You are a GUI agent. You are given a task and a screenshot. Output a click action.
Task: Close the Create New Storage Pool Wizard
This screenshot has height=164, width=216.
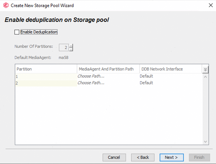[211, 5]
